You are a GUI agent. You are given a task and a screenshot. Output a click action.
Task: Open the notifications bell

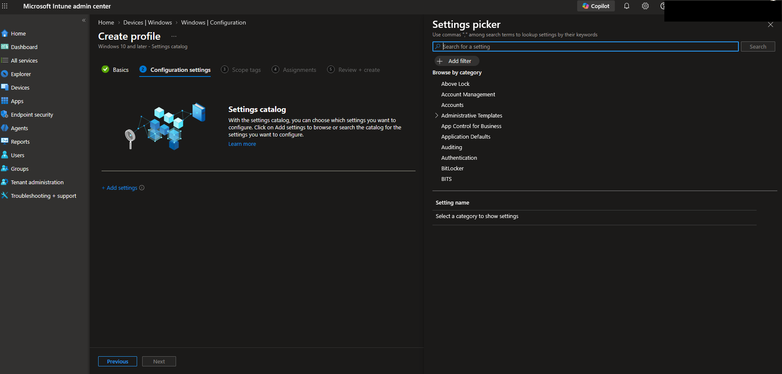click(627, 6)
